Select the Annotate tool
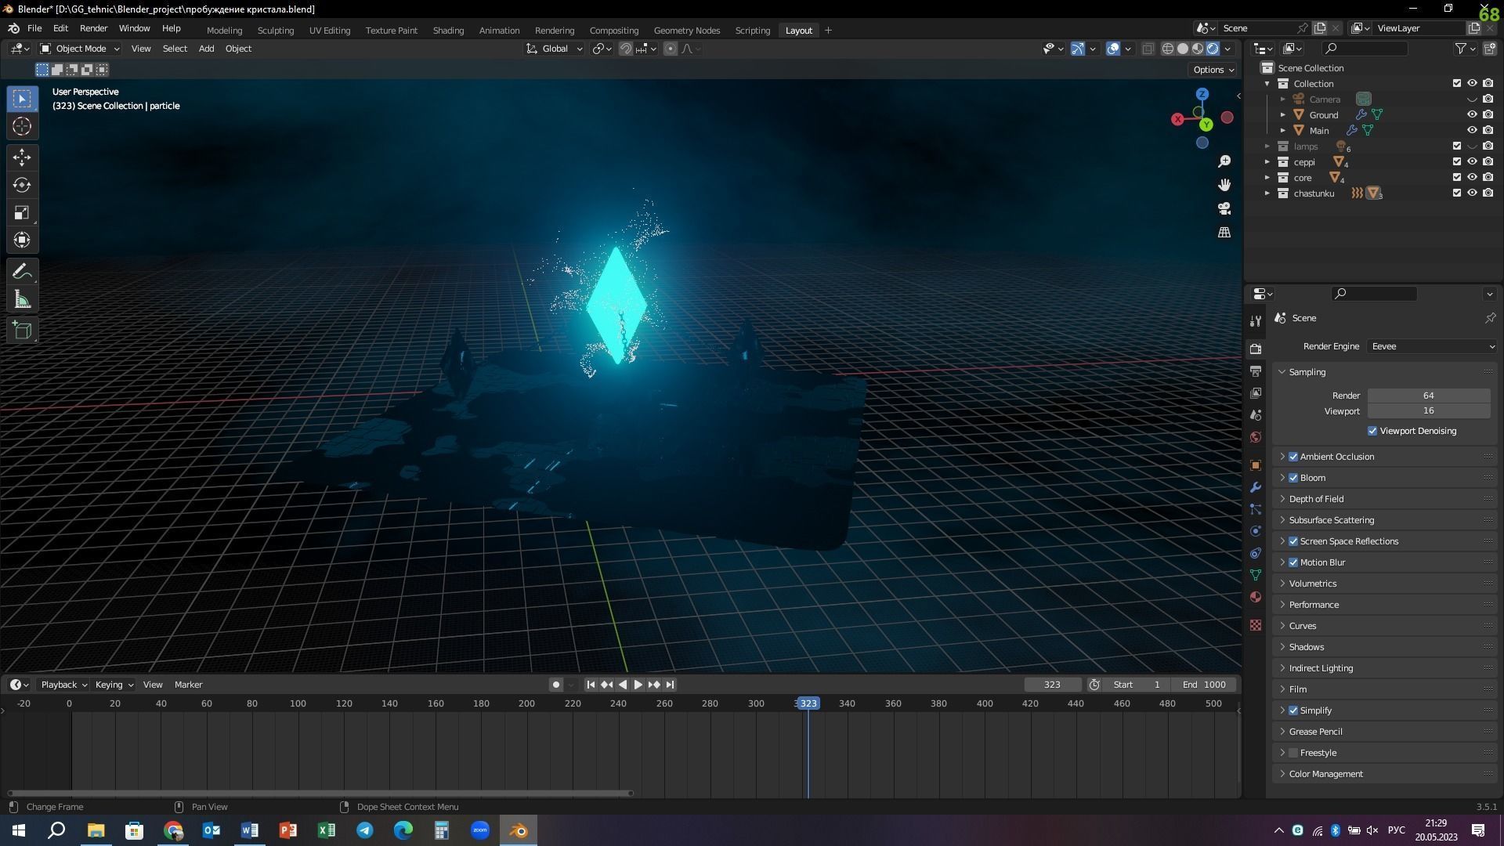The height and width of the screenshot is (846, 1504). coord(22,272)
